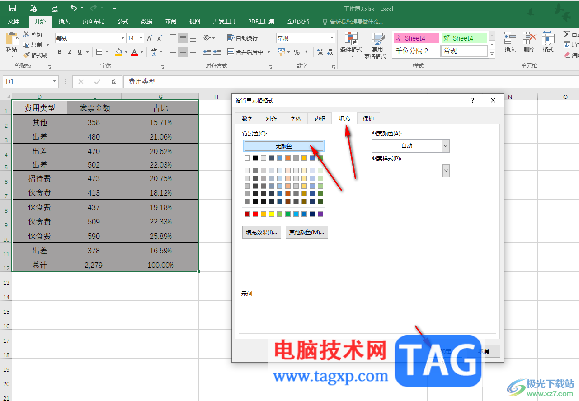Toggle Wrap Text (自动换行)
Viewport: 579px width, 401px height.
coord(242,38)
